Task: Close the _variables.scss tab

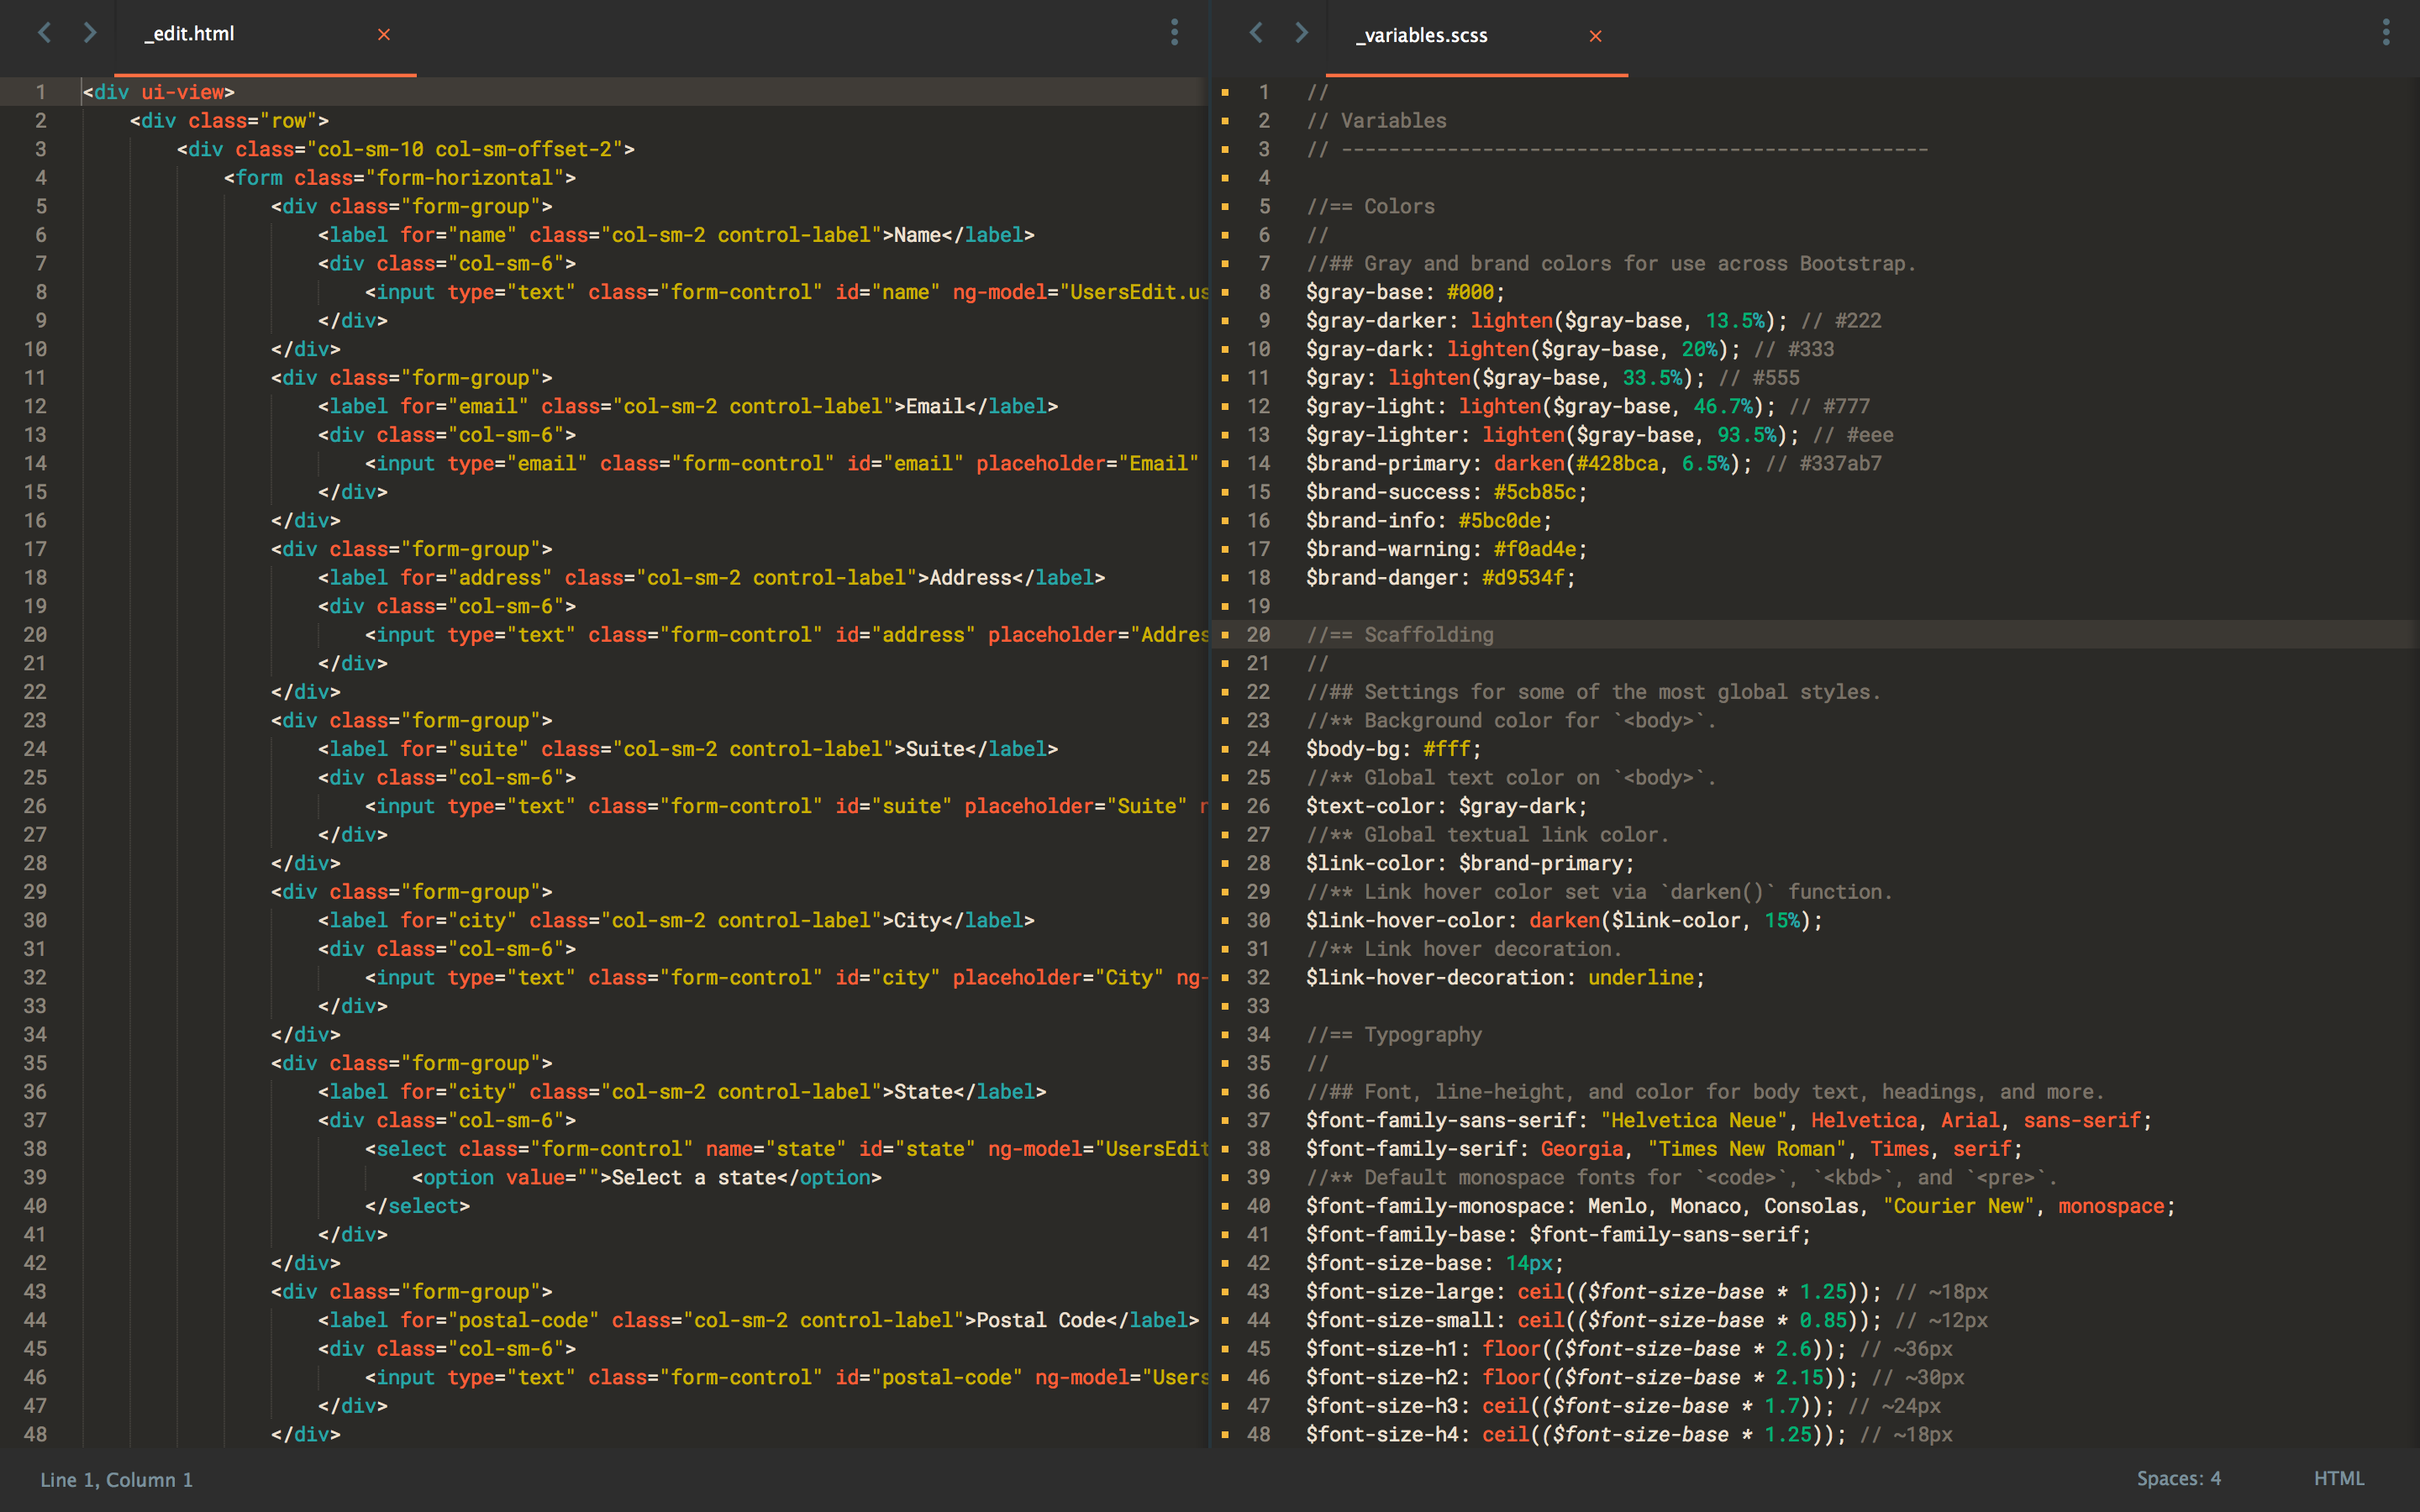Action: click(x=1596, y=36)
